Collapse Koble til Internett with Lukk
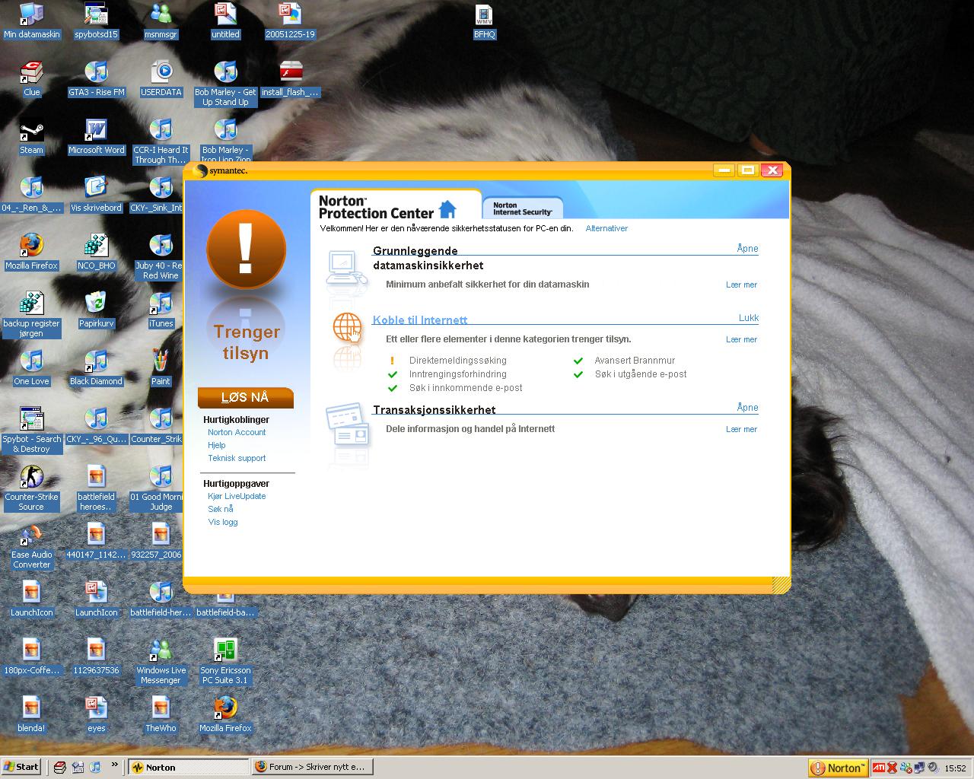 [748, 318]
